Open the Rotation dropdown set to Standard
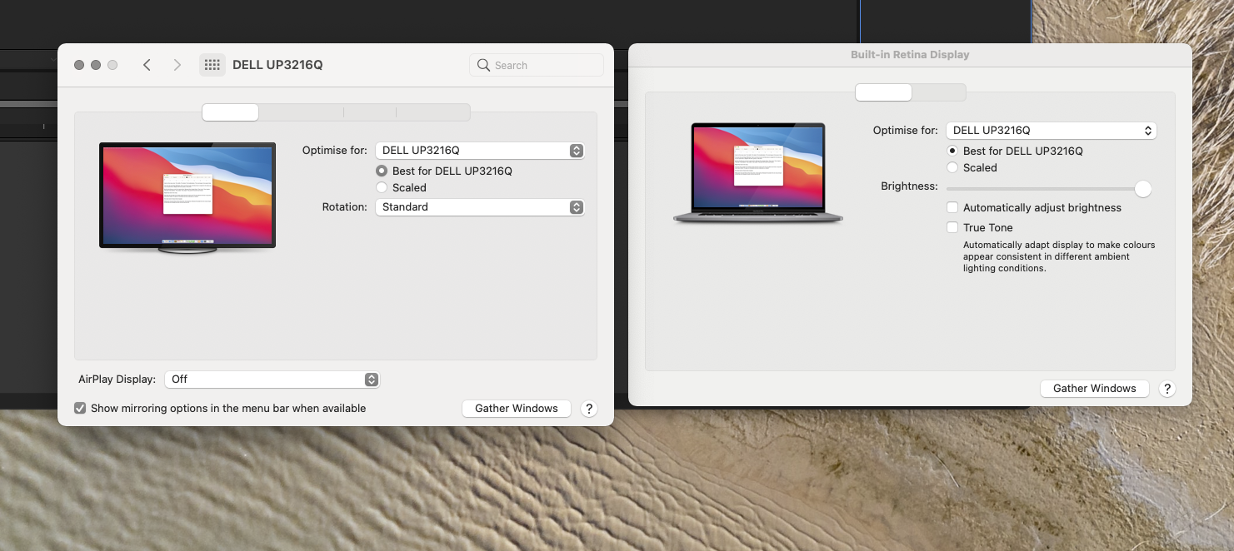The height and width of the screenshot is (551, 1234). (x=480, y=207)
